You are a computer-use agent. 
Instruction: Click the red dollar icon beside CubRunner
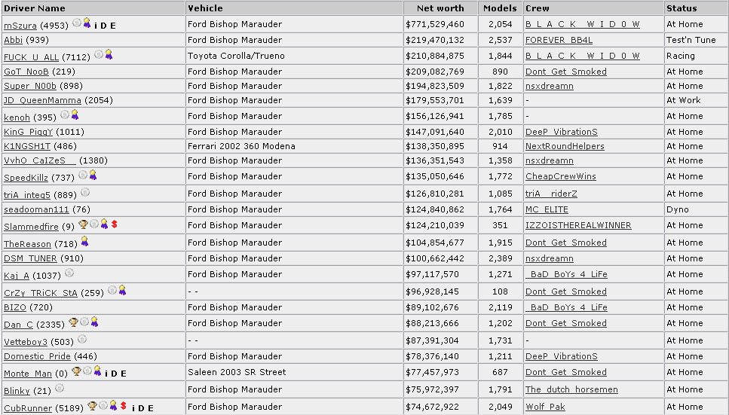[x=123, y=405]
